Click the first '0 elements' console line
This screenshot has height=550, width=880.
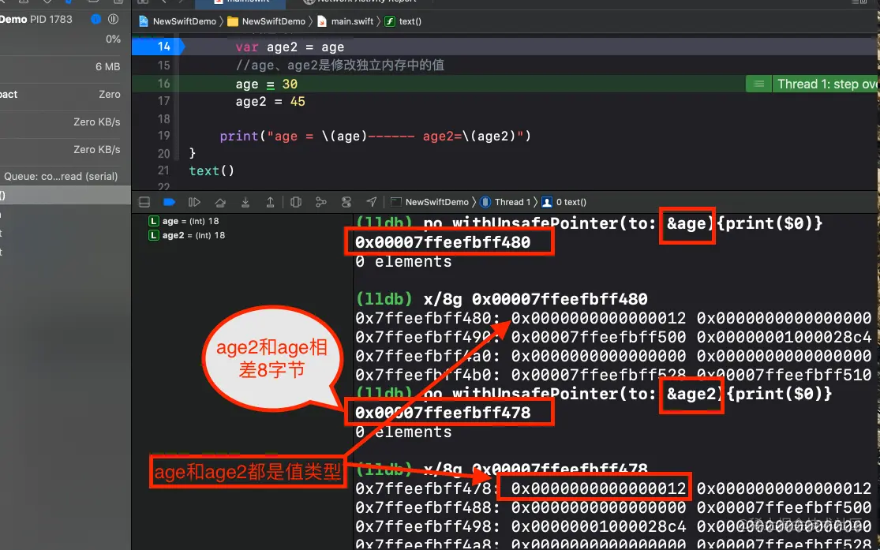[403, 261]
